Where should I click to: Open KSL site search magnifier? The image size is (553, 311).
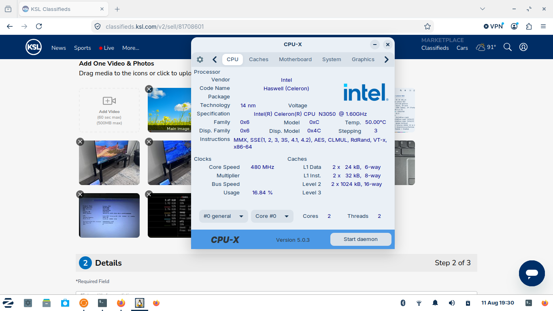coord(508,47)
